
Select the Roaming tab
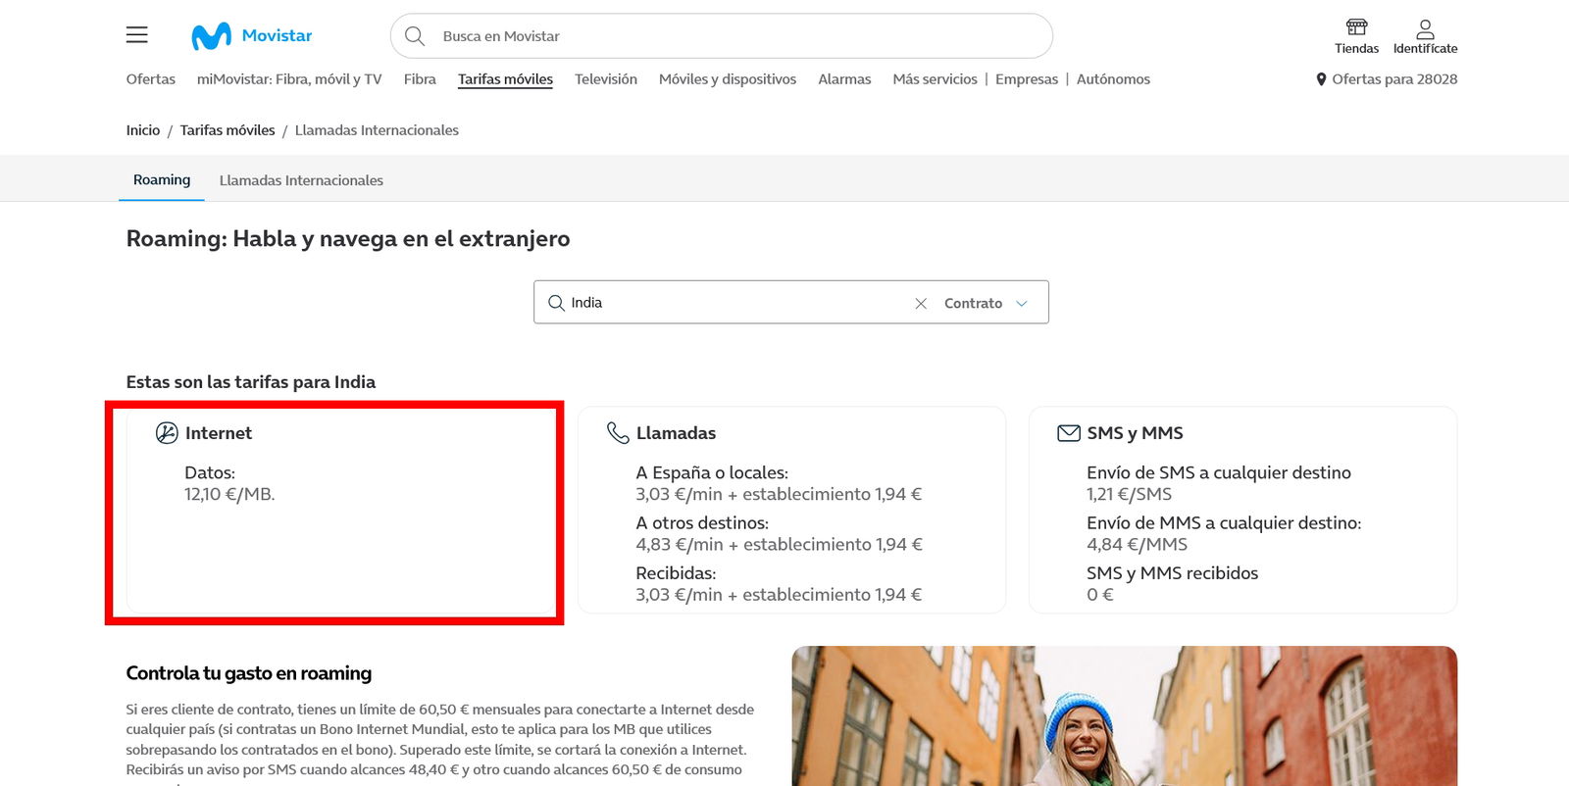[x=162, y=180]
